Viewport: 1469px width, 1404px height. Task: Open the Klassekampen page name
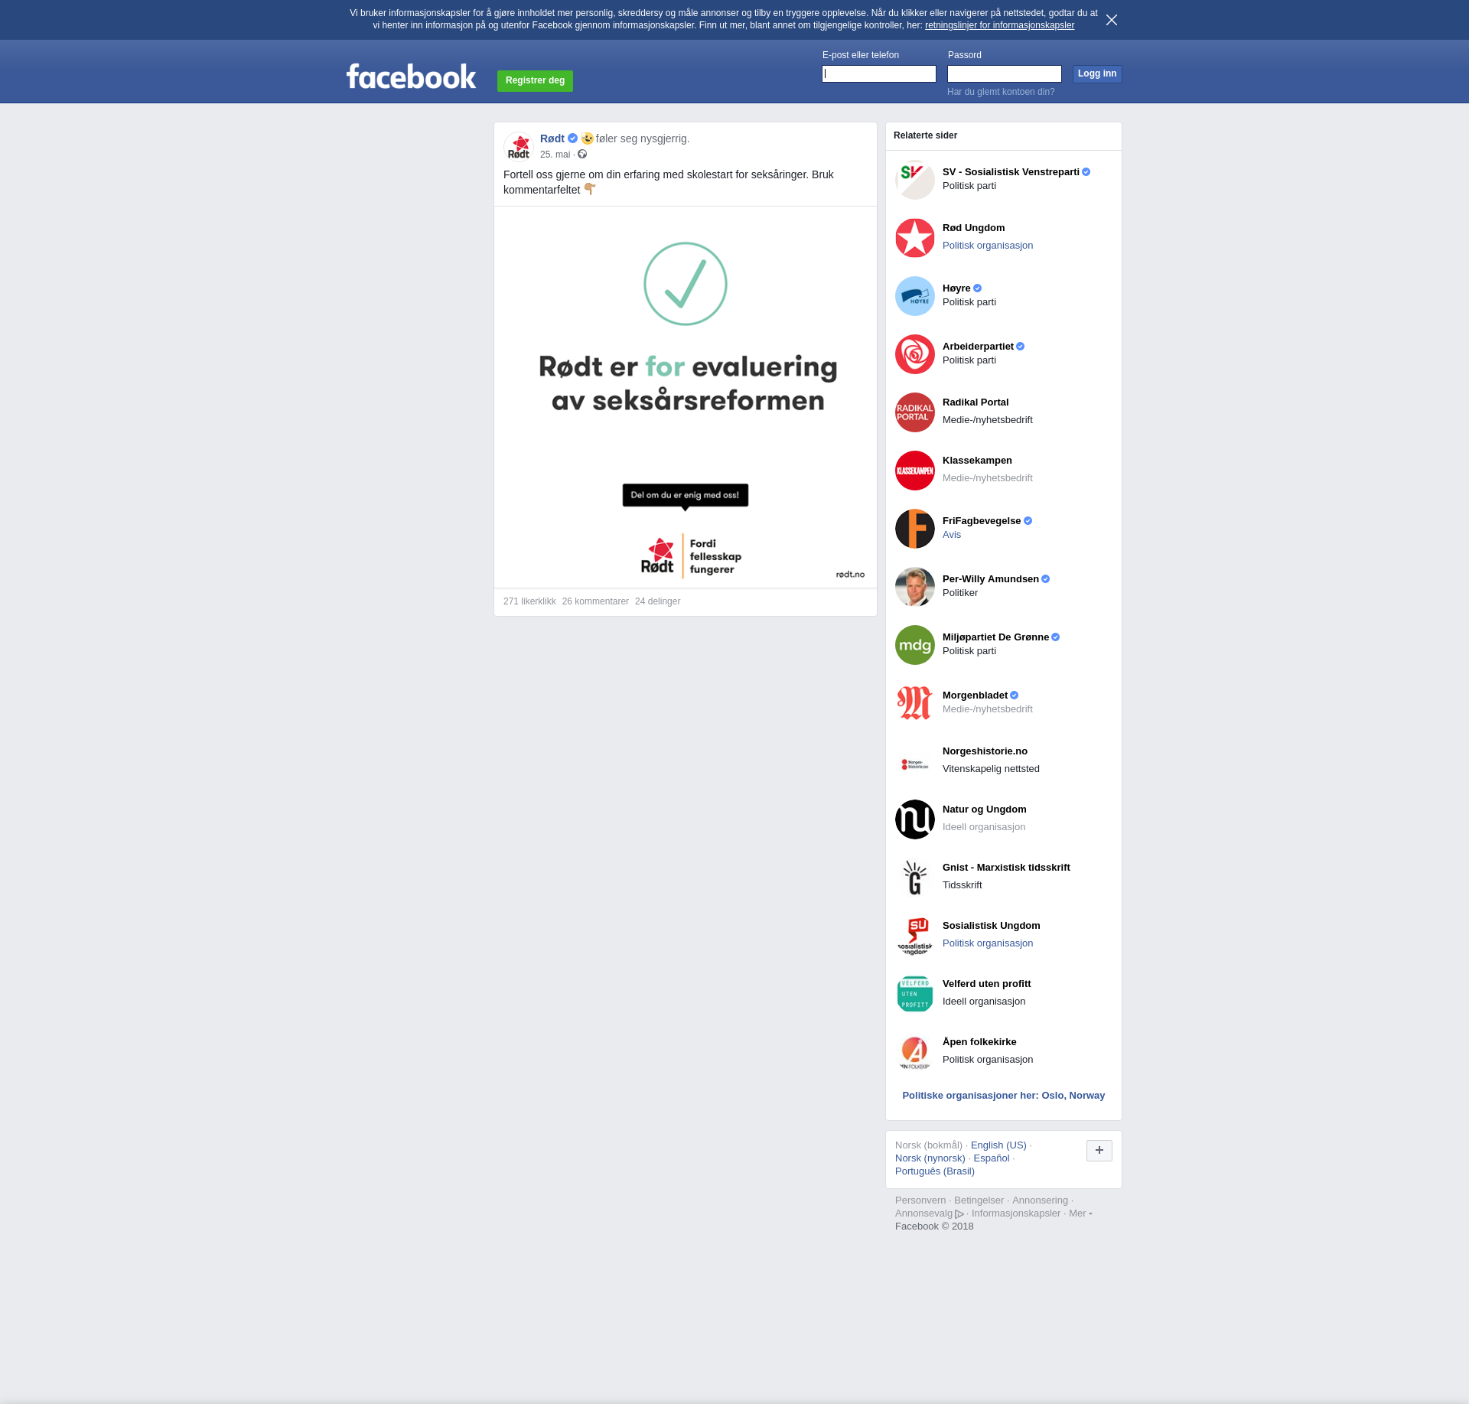click(x=977, y=461)
